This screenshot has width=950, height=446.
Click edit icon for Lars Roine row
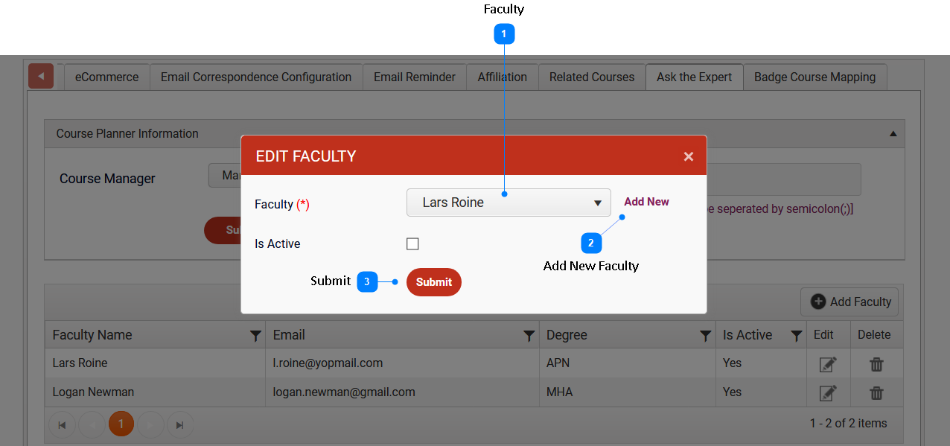pos(827,364)
